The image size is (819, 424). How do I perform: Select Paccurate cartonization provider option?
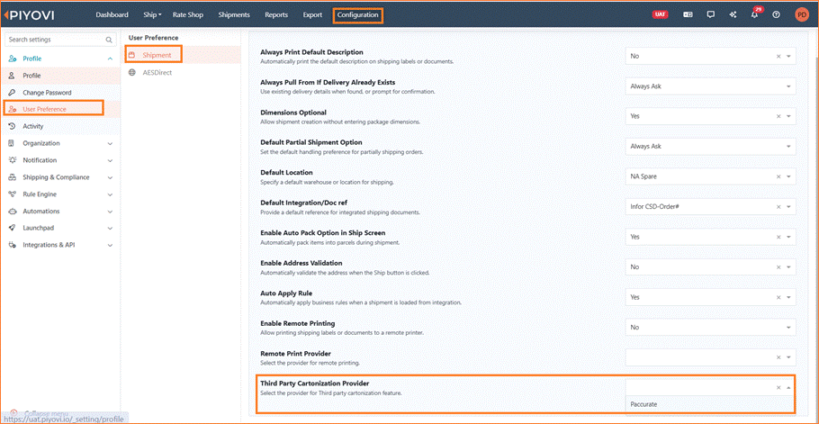click(x=710, y=404)
